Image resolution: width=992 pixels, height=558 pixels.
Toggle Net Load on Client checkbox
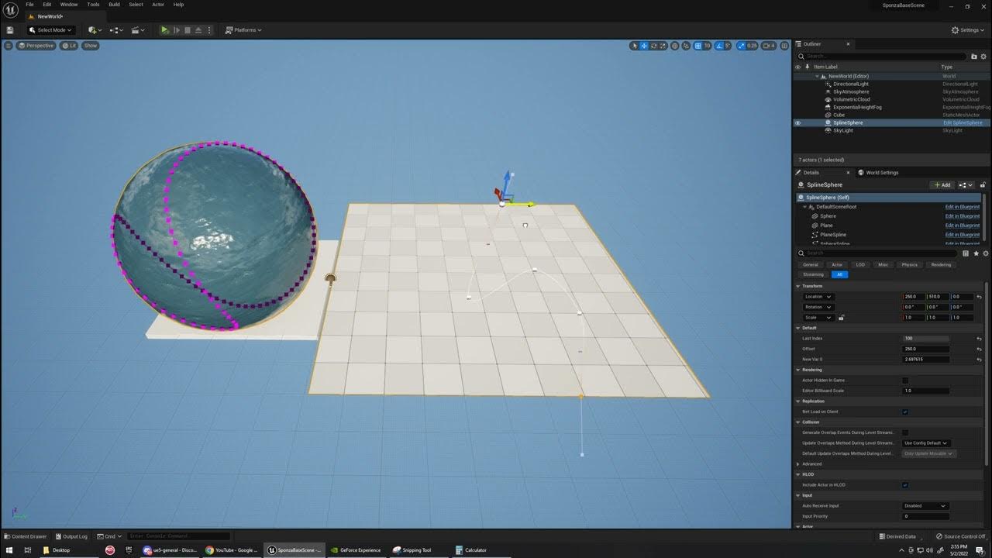[905, 412]
